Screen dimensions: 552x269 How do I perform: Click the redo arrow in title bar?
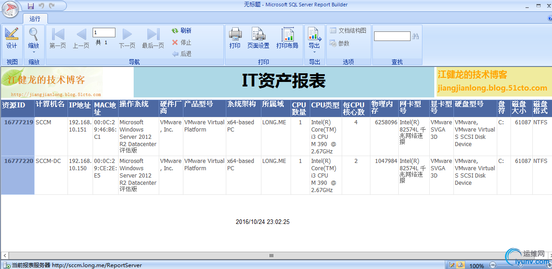coord(52,6)
